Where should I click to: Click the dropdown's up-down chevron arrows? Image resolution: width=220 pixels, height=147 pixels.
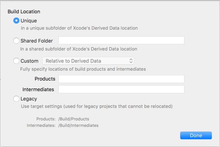pos(131,61)
